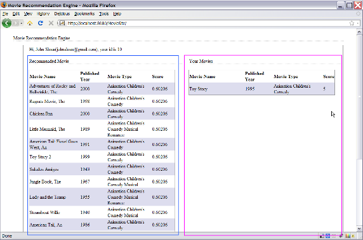Click the yellow P status bar icon
The height and width of the screenshot is (240, 363).
[x=353, y=236]
